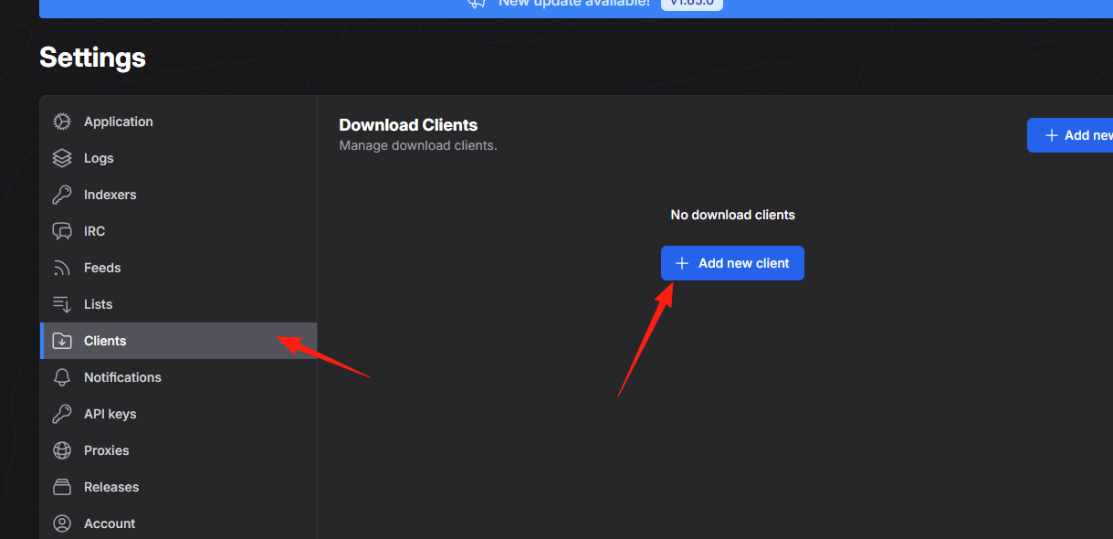
Task: Click the IRC chat bubbles icon
Action: point(62,231)
